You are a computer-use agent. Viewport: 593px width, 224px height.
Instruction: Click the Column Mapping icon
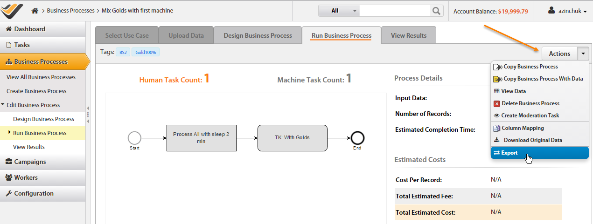[x=497, y=128]
